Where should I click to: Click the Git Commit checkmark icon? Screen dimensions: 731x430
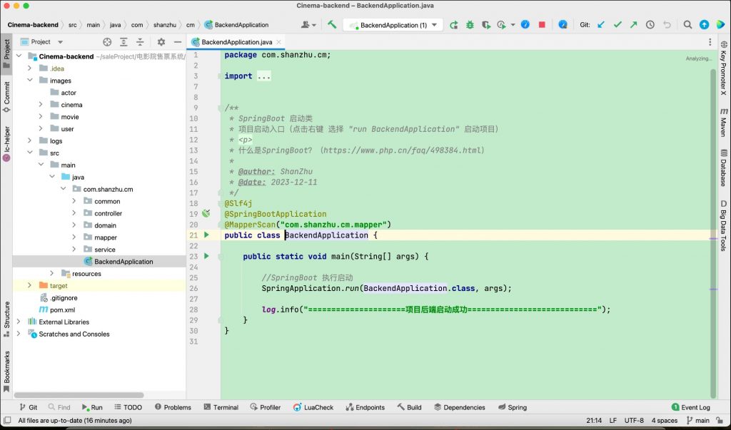click(x=617, y=24)
